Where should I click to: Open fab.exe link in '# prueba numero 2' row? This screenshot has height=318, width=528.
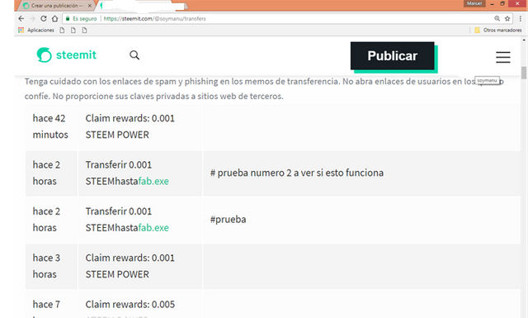pyautogui.click(x=153, y=181)
